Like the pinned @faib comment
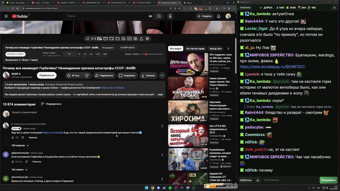The width and height of the screenshot is (340, 191). [x=12, y=138]
